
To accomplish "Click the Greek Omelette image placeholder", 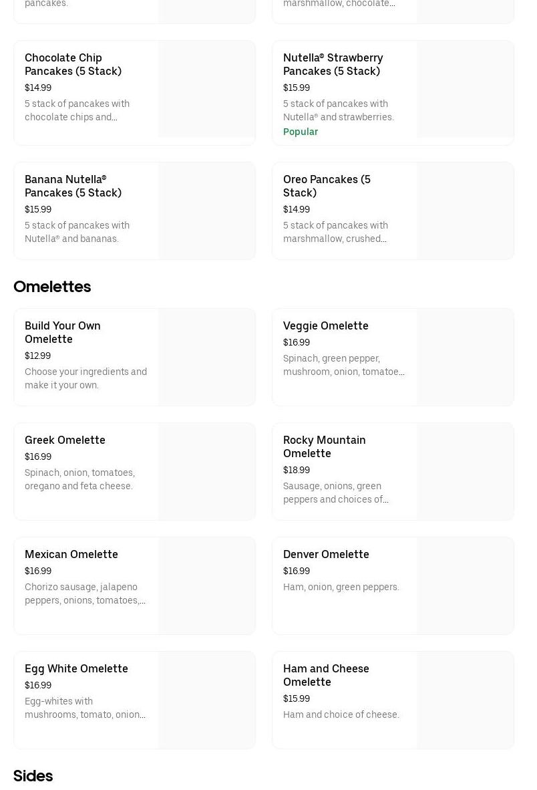I will pyautogui.click(x=207, y=472).
